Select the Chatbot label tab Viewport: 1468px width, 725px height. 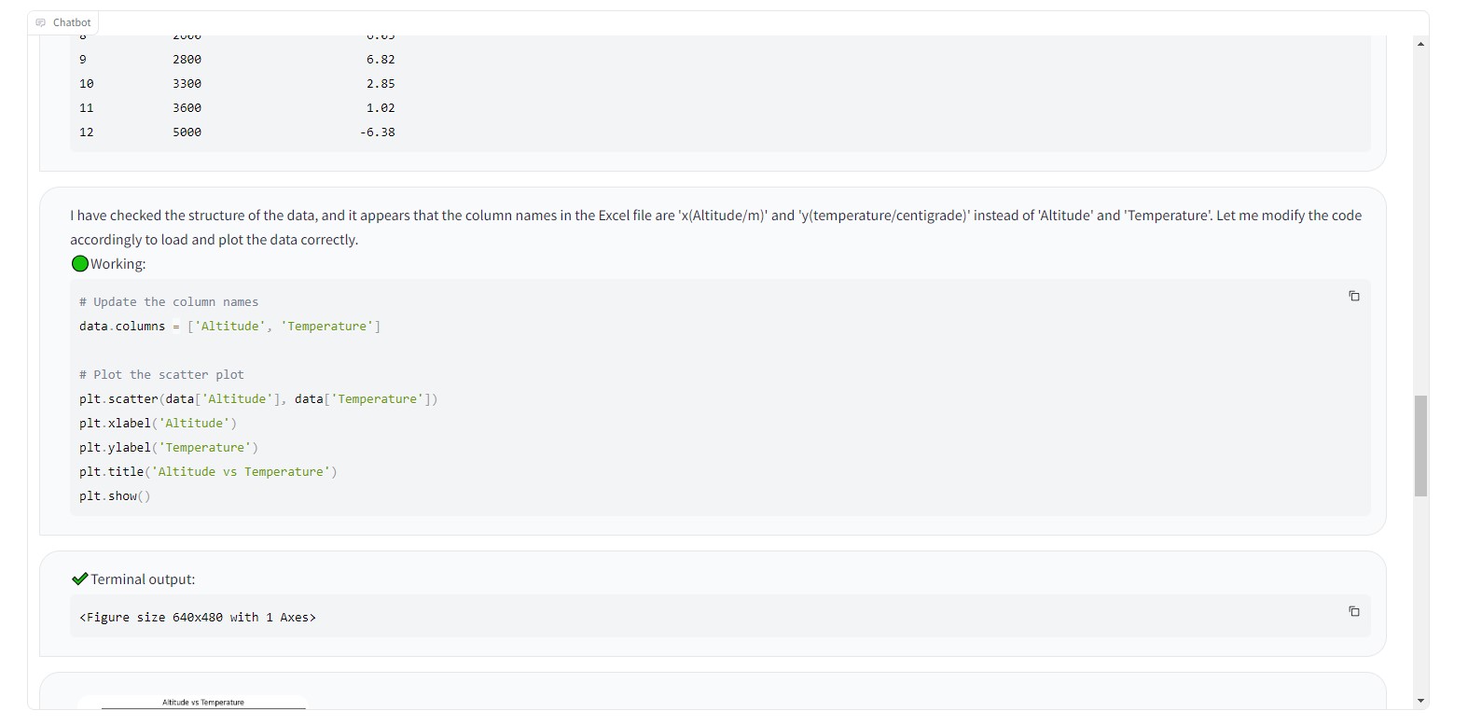[63, 22]
